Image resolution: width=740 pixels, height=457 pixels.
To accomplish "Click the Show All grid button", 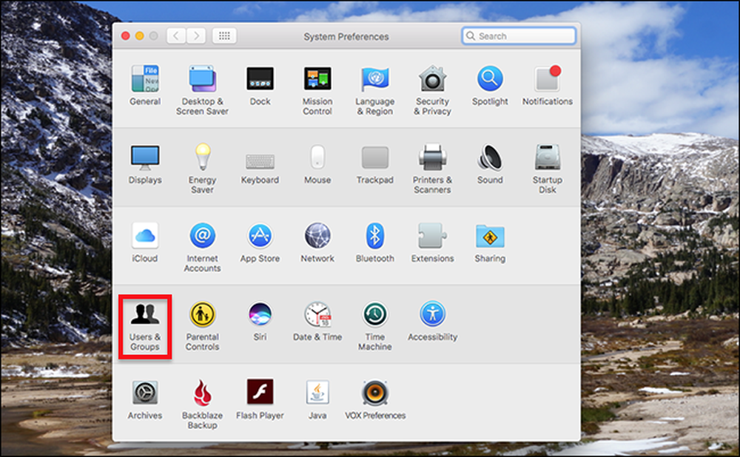I will [x=224, y=35].
